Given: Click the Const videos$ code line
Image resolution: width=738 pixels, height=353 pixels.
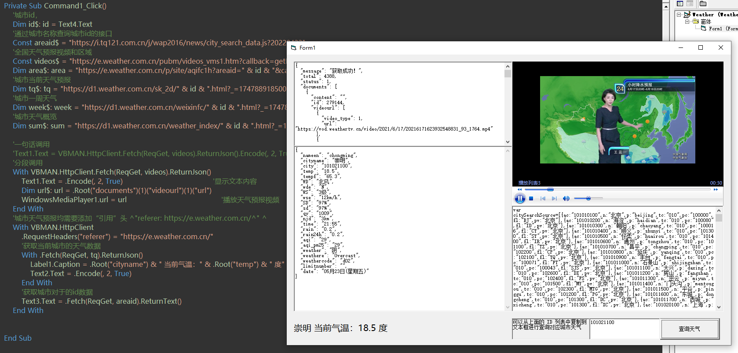Looking at the screenshot, I should [150, 61].
